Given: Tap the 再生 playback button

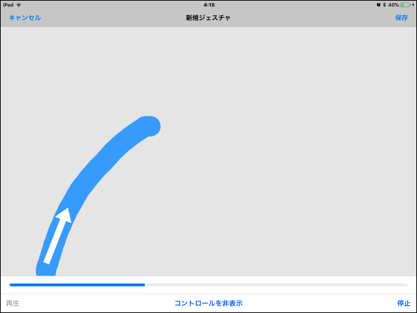Looking at the screenshot, I should (12, 303).
